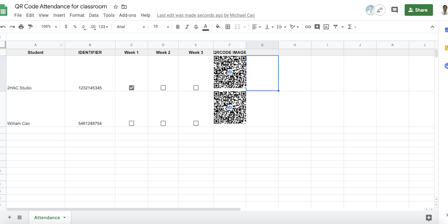Screen dimensions: 448x224
Task: Tick Week 1 for William Cao
Action: coord(131,123)
